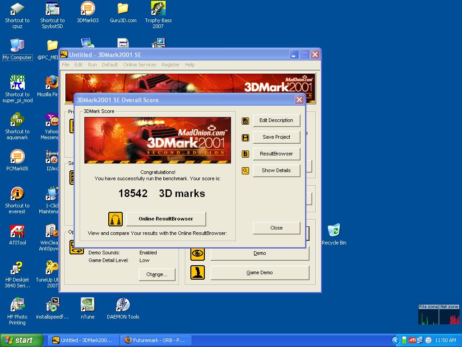Click Close in the Overall Score dialog
This screenshot has width=462, height=347.
[x=277, y=228]
